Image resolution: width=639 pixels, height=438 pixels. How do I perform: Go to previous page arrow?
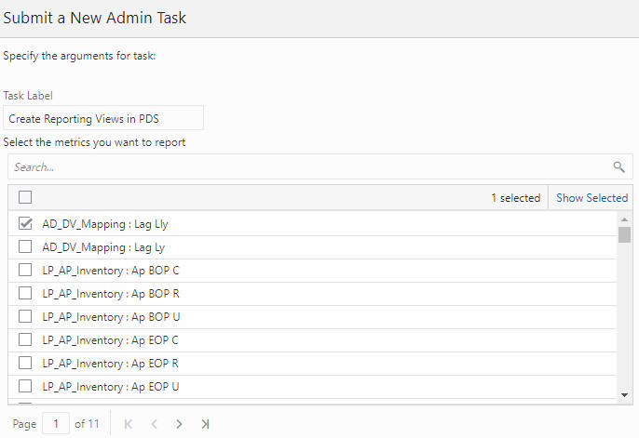pyautogui.click(x=154, y=424)
